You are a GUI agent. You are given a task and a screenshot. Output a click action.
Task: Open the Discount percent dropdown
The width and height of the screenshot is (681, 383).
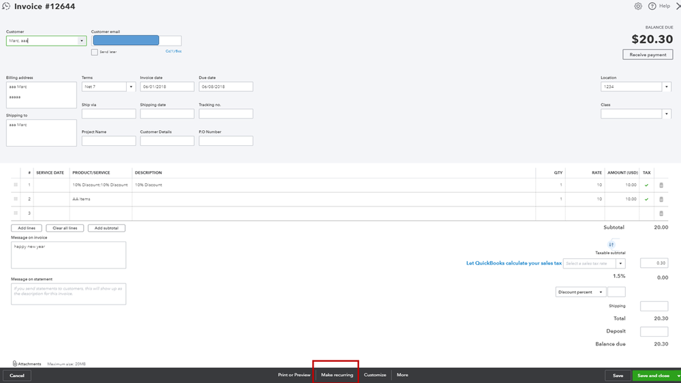click(580, 292)
